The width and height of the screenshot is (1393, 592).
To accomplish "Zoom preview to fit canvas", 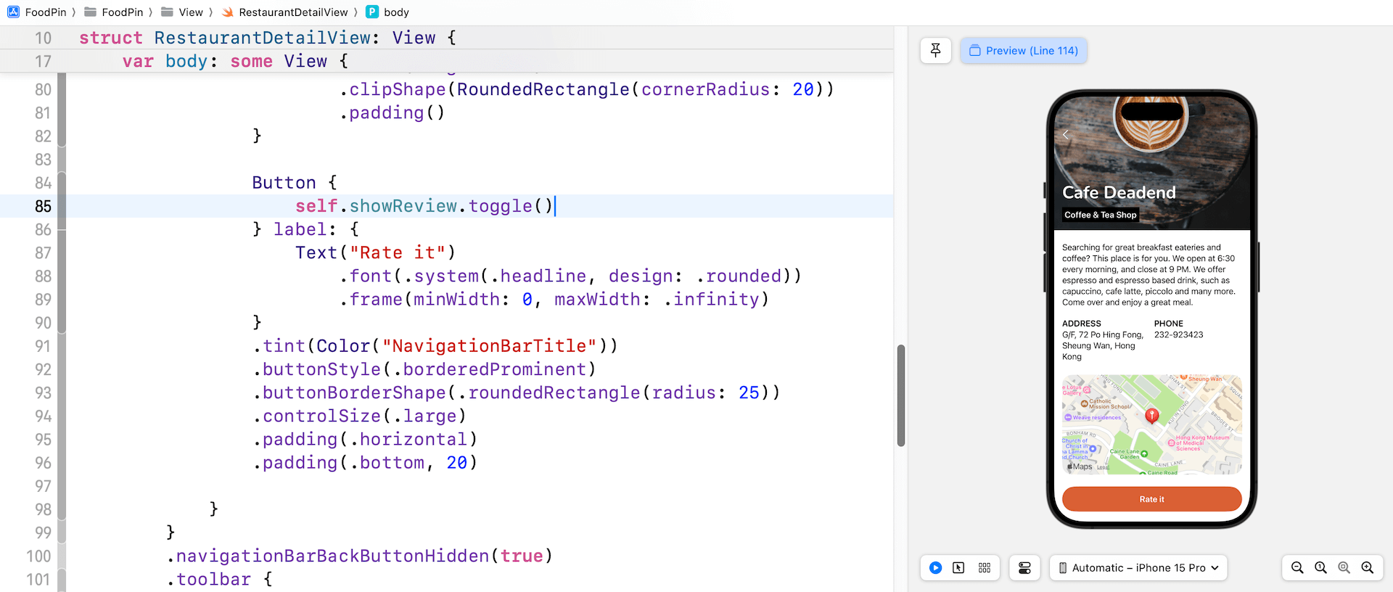I will point(1344,568).
